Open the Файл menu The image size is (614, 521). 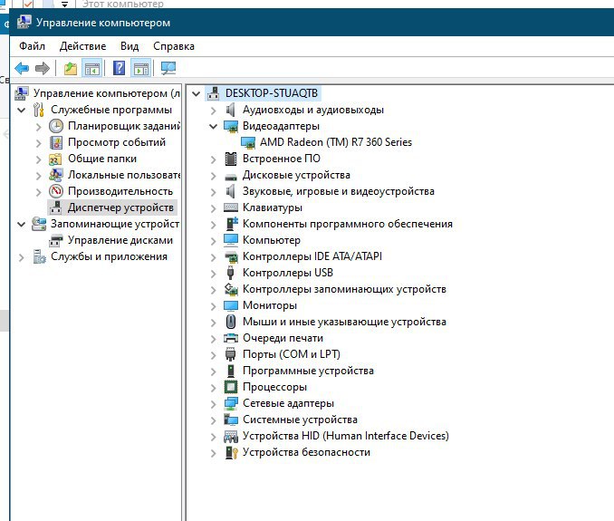32,46
